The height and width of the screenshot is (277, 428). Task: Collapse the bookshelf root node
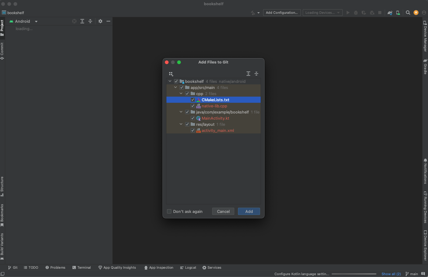[x=170, y=81]
